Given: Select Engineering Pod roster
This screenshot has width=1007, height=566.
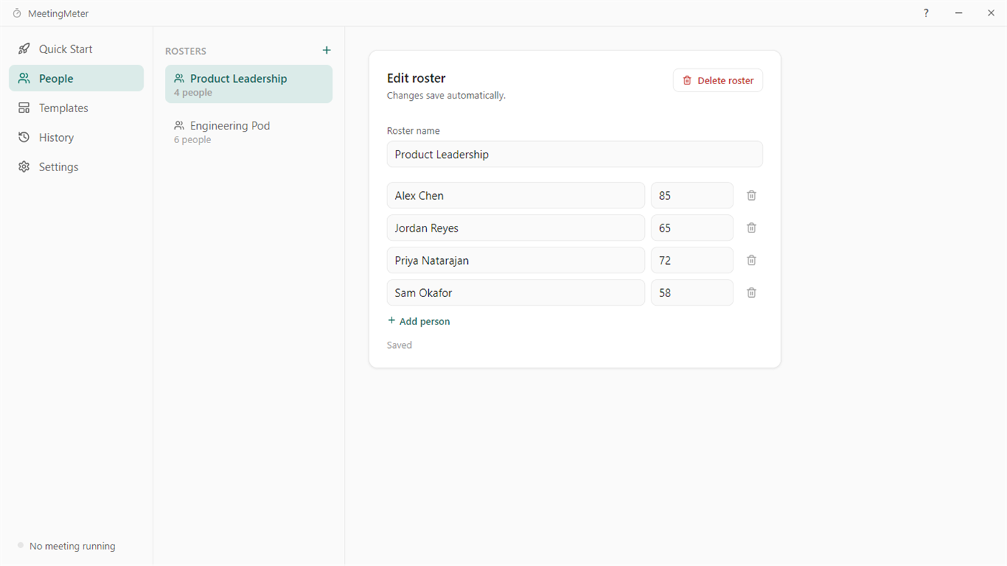Looking at the screenshot, I should click(x=249, y=132).
